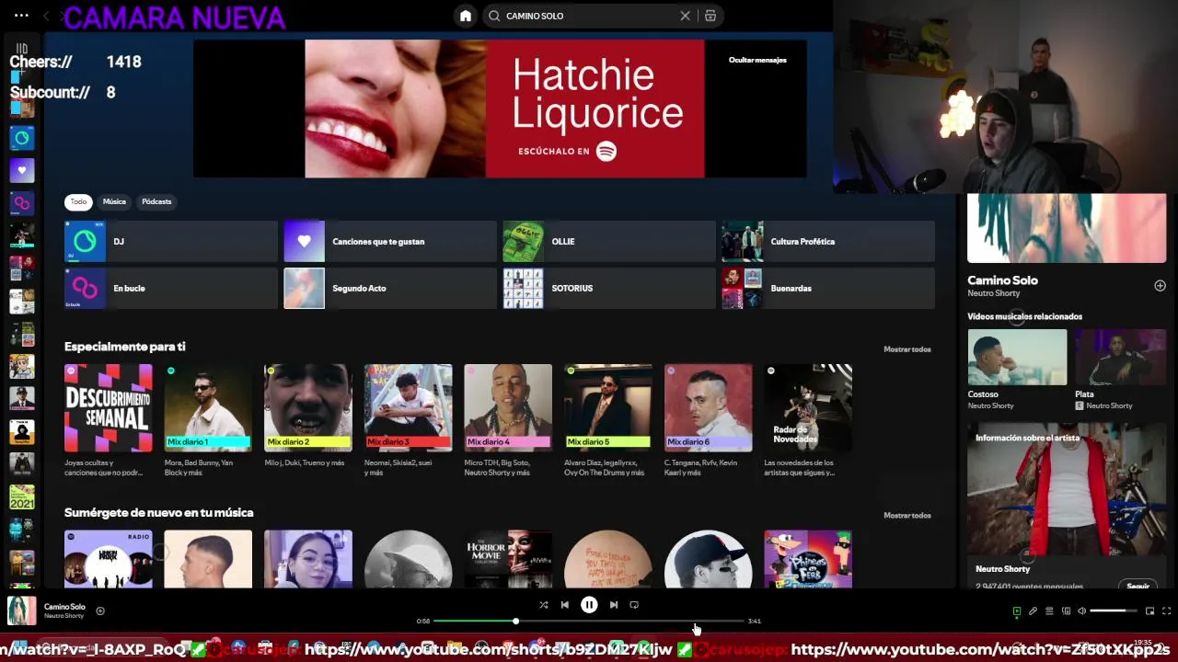The width and height of the screenshot is (1178, 662).
Task: Skip to the previous track
Action: click(x=564, y=605)
